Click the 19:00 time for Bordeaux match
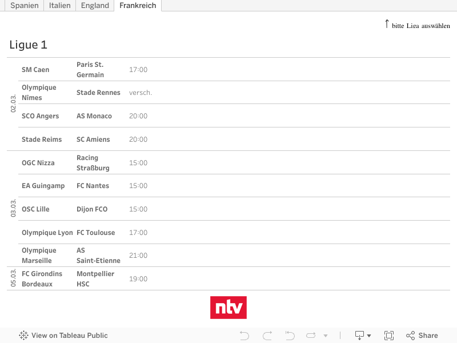Image resolution: width=457 pixels, height=343 pixels. point(138,279)
